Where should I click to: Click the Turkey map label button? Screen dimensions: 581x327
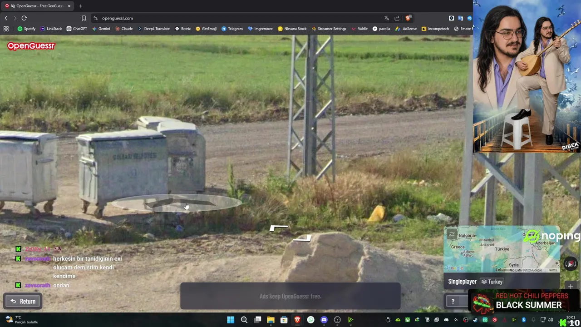(492, 282)
